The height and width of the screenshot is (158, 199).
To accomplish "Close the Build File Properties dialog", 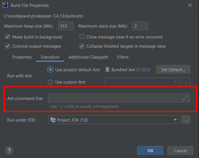I will (x=190, y=5).
